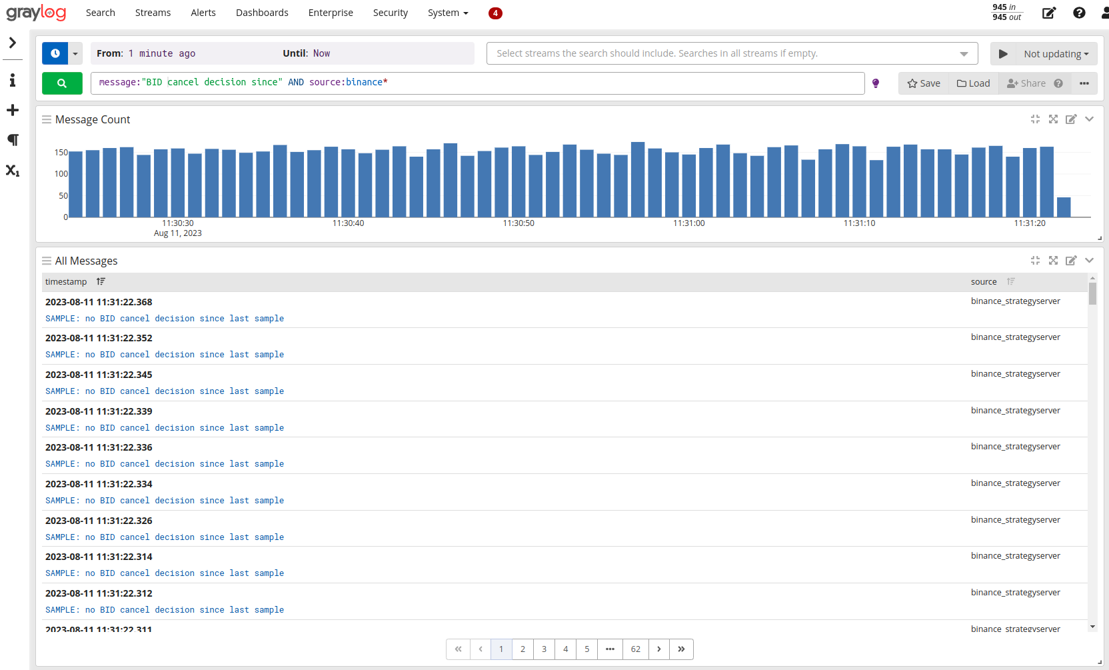Start live updating with play button
Viewport: 1109px width, 670px height.
tap(1003, 53)
